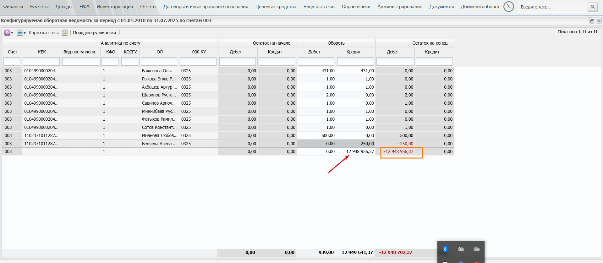Viewport: 603px width, 263px height.
Task: Select the Шарипов Руста... row
Action: [228, 95]
